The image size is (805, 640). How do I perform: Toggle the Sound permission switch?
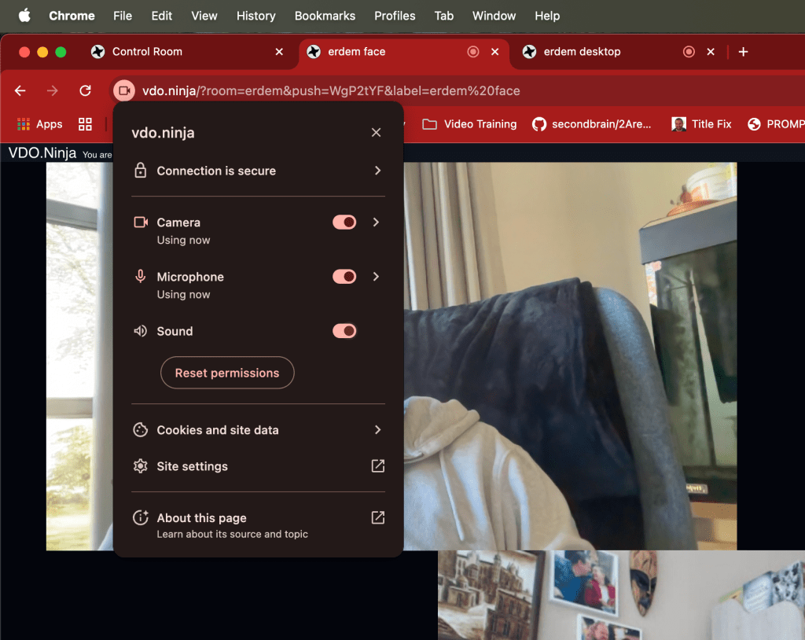pos(344,331)
